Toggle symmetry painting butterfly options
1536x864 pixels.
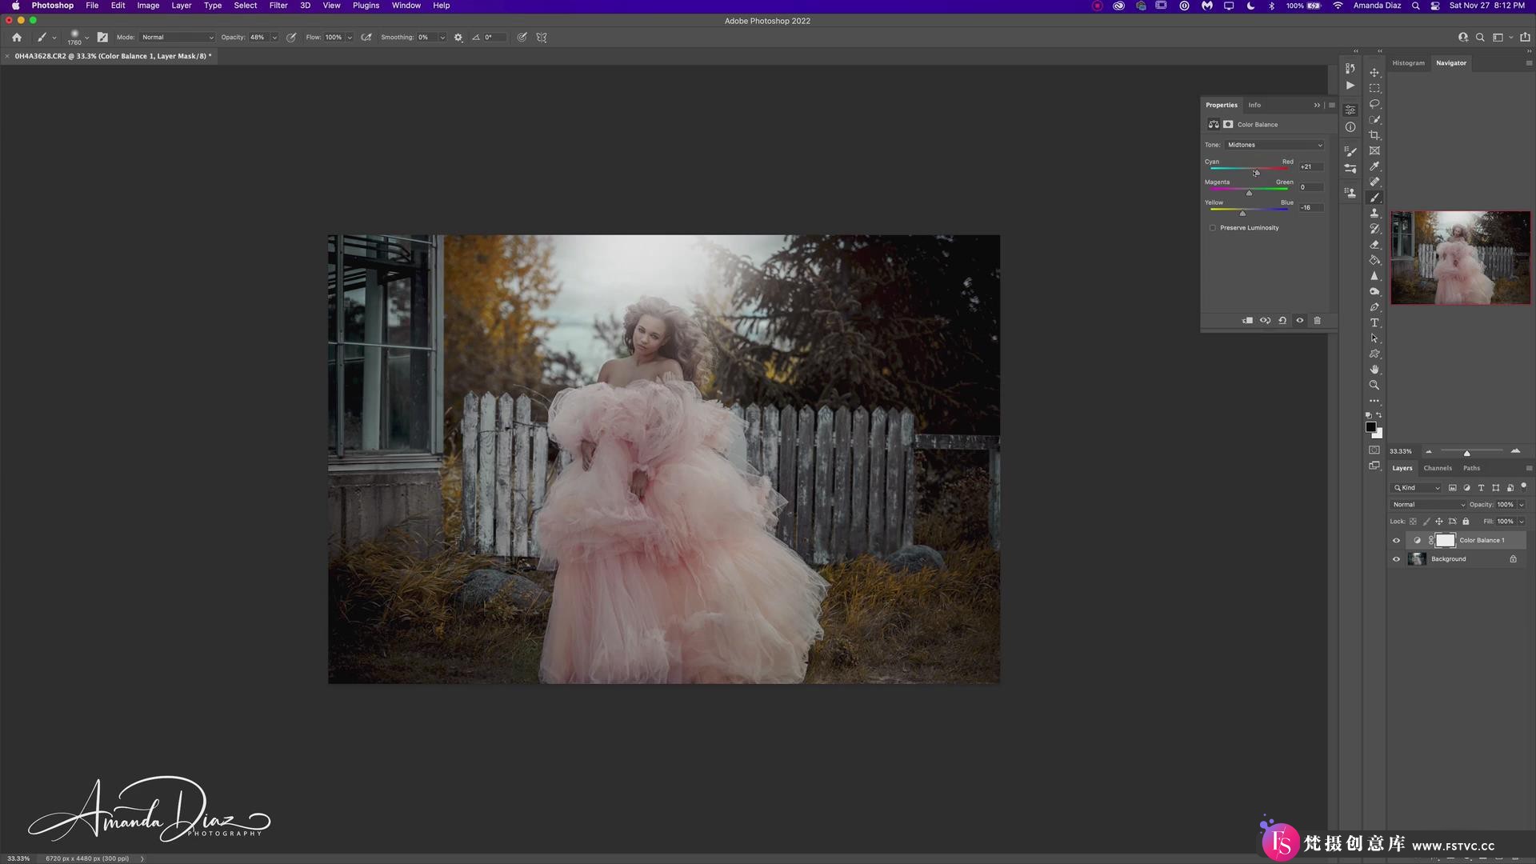click(x=542, y=38)
